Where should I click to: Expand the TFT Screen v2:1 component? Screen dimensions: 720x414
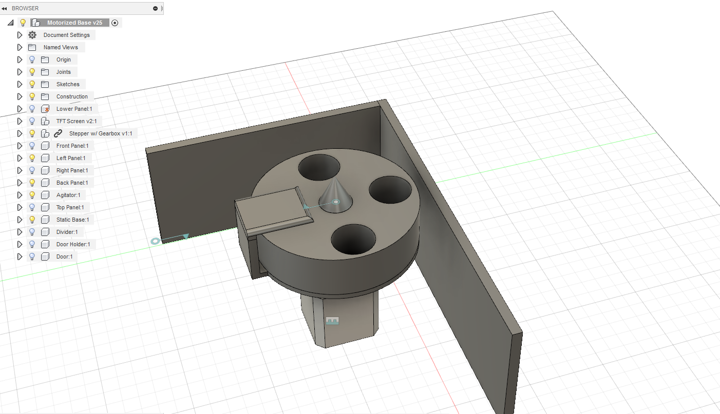(20, 121)
